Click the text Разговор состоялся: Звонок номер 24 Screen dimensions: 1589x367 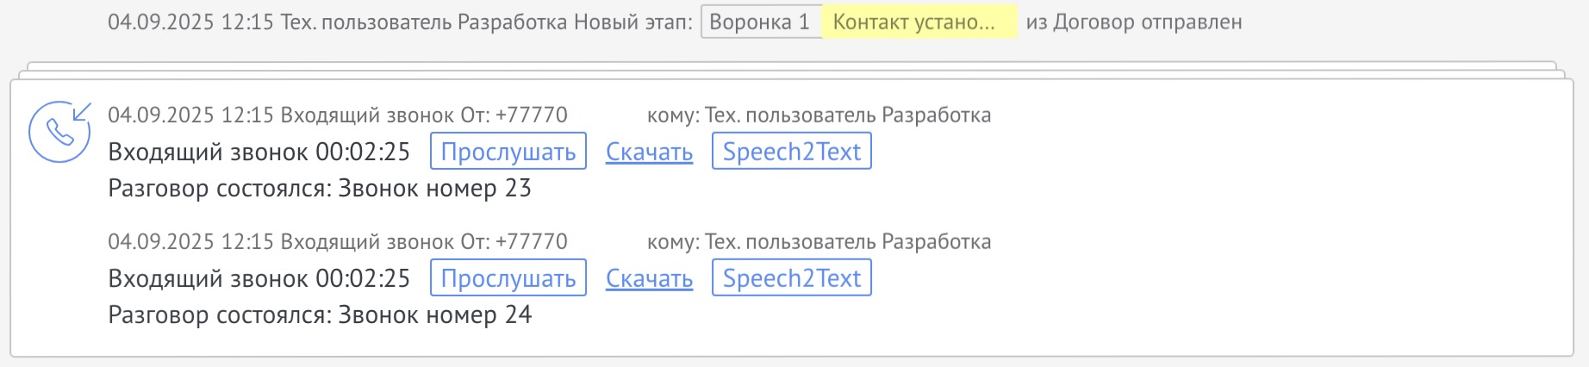tap(319, 314)
